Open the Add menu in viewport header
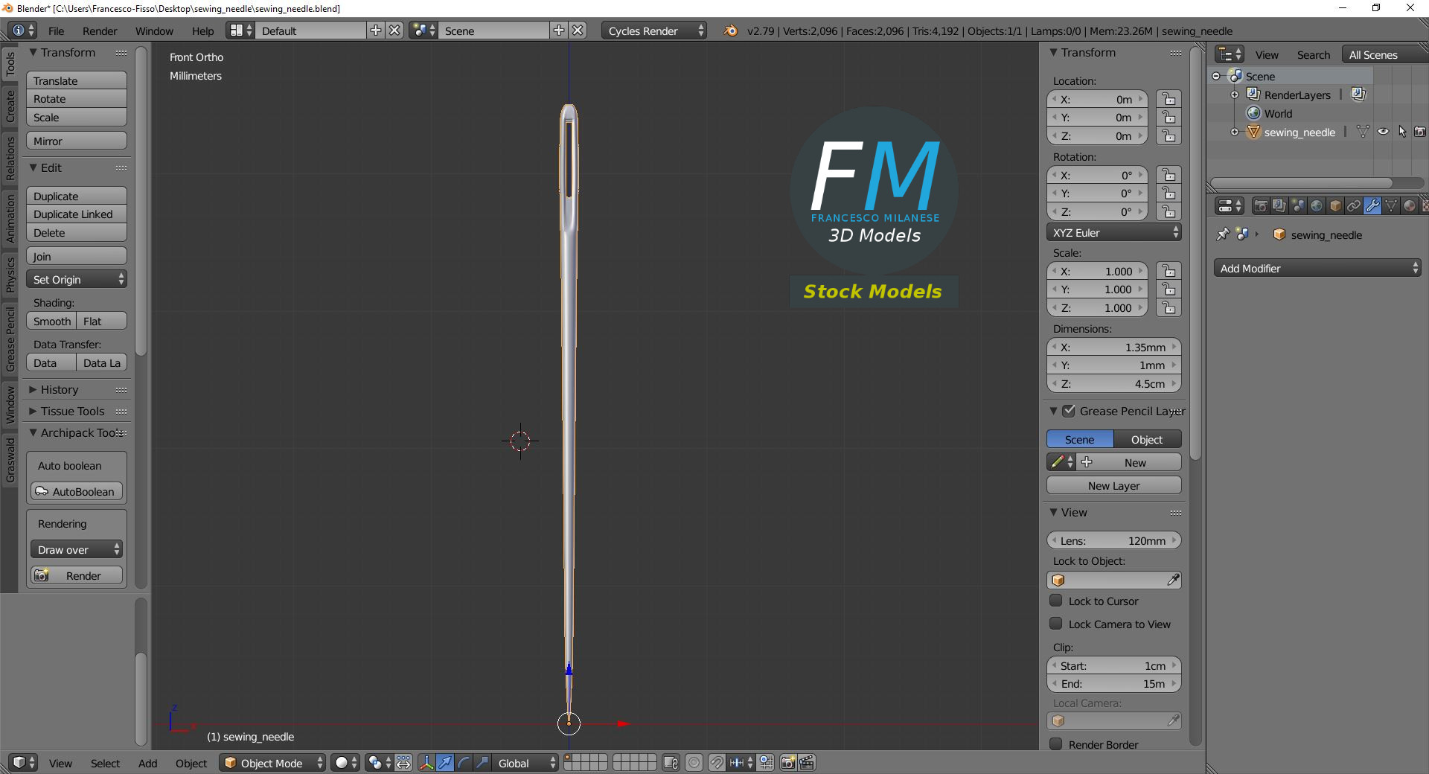 coord(147,763)
